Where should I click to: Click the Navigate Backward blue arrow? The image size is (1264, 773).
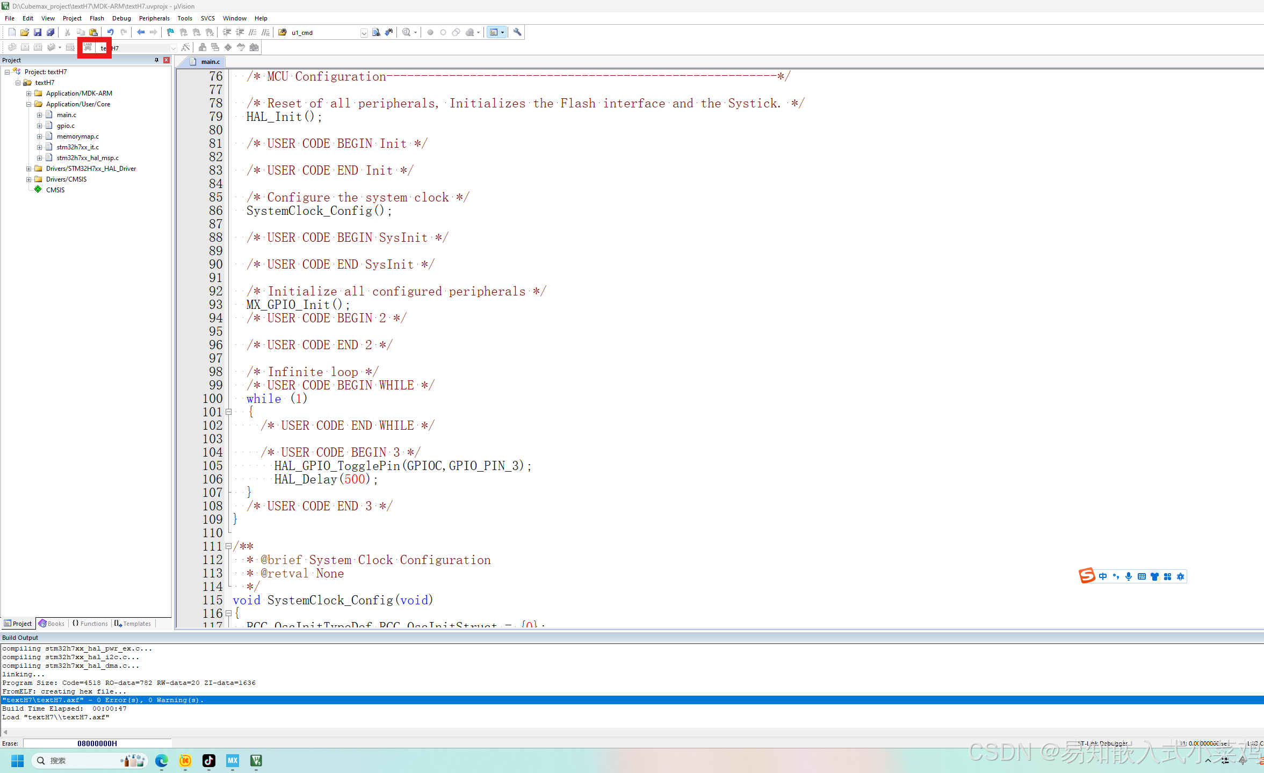point(140,32)
